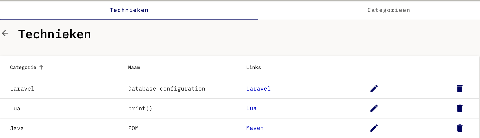Delete the Laravel Database configuration row
The width and height of the screenshot is (480, 138).
click(x=460, y=89)
